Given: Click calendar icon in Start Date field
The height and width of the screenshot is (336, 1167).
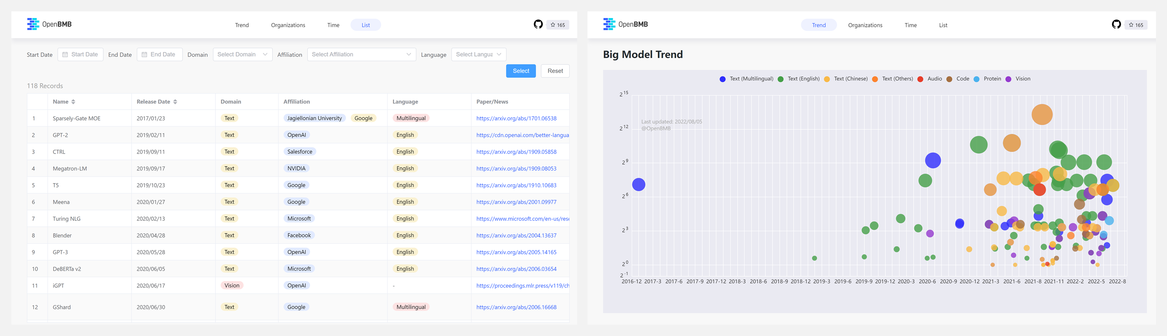Looking at the screenshot, I should point(65,54).
